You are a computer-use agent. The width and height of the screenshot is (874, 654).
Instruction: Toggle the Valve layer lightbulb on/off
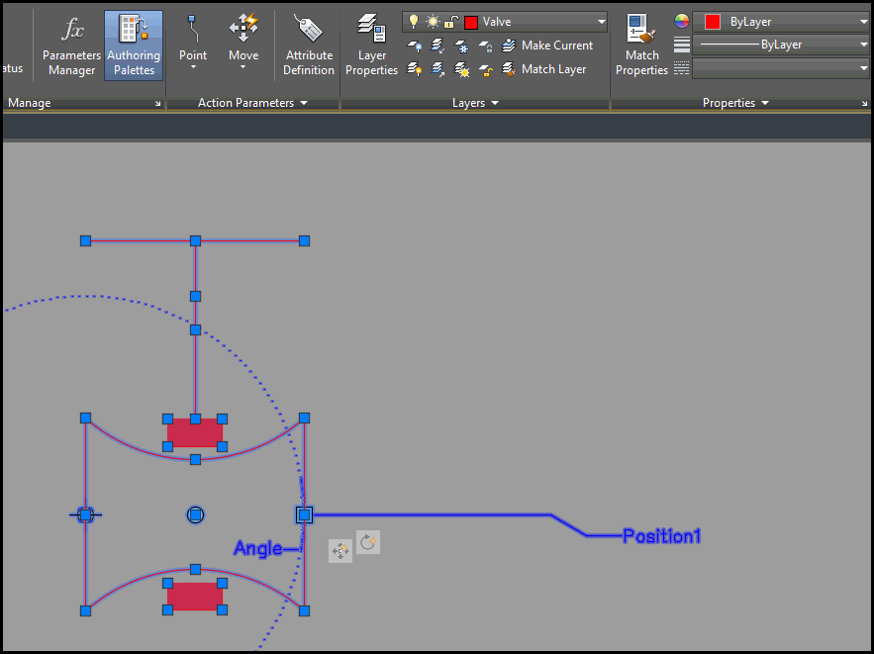(x=414, y=22)
